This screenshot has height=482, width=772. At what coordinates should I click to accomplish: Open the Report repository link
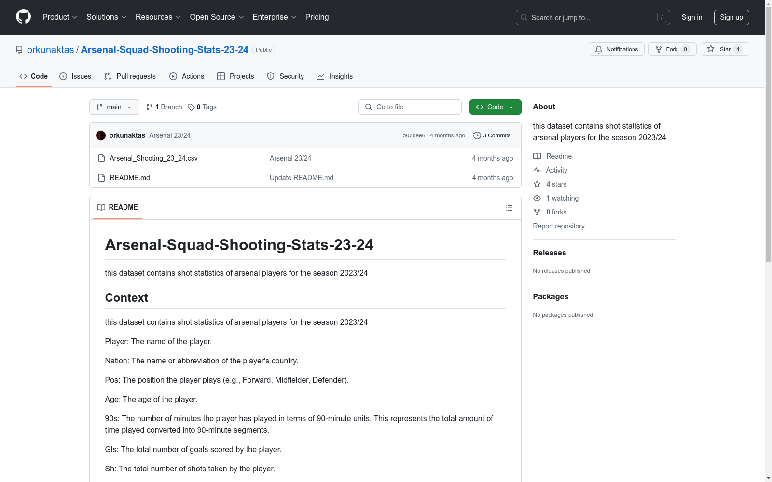tap(559, 226)
